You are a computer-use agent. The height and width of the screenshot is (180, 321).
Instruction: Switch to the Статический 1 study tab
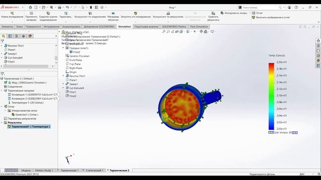pyautogui.click(x=94, y=170)
